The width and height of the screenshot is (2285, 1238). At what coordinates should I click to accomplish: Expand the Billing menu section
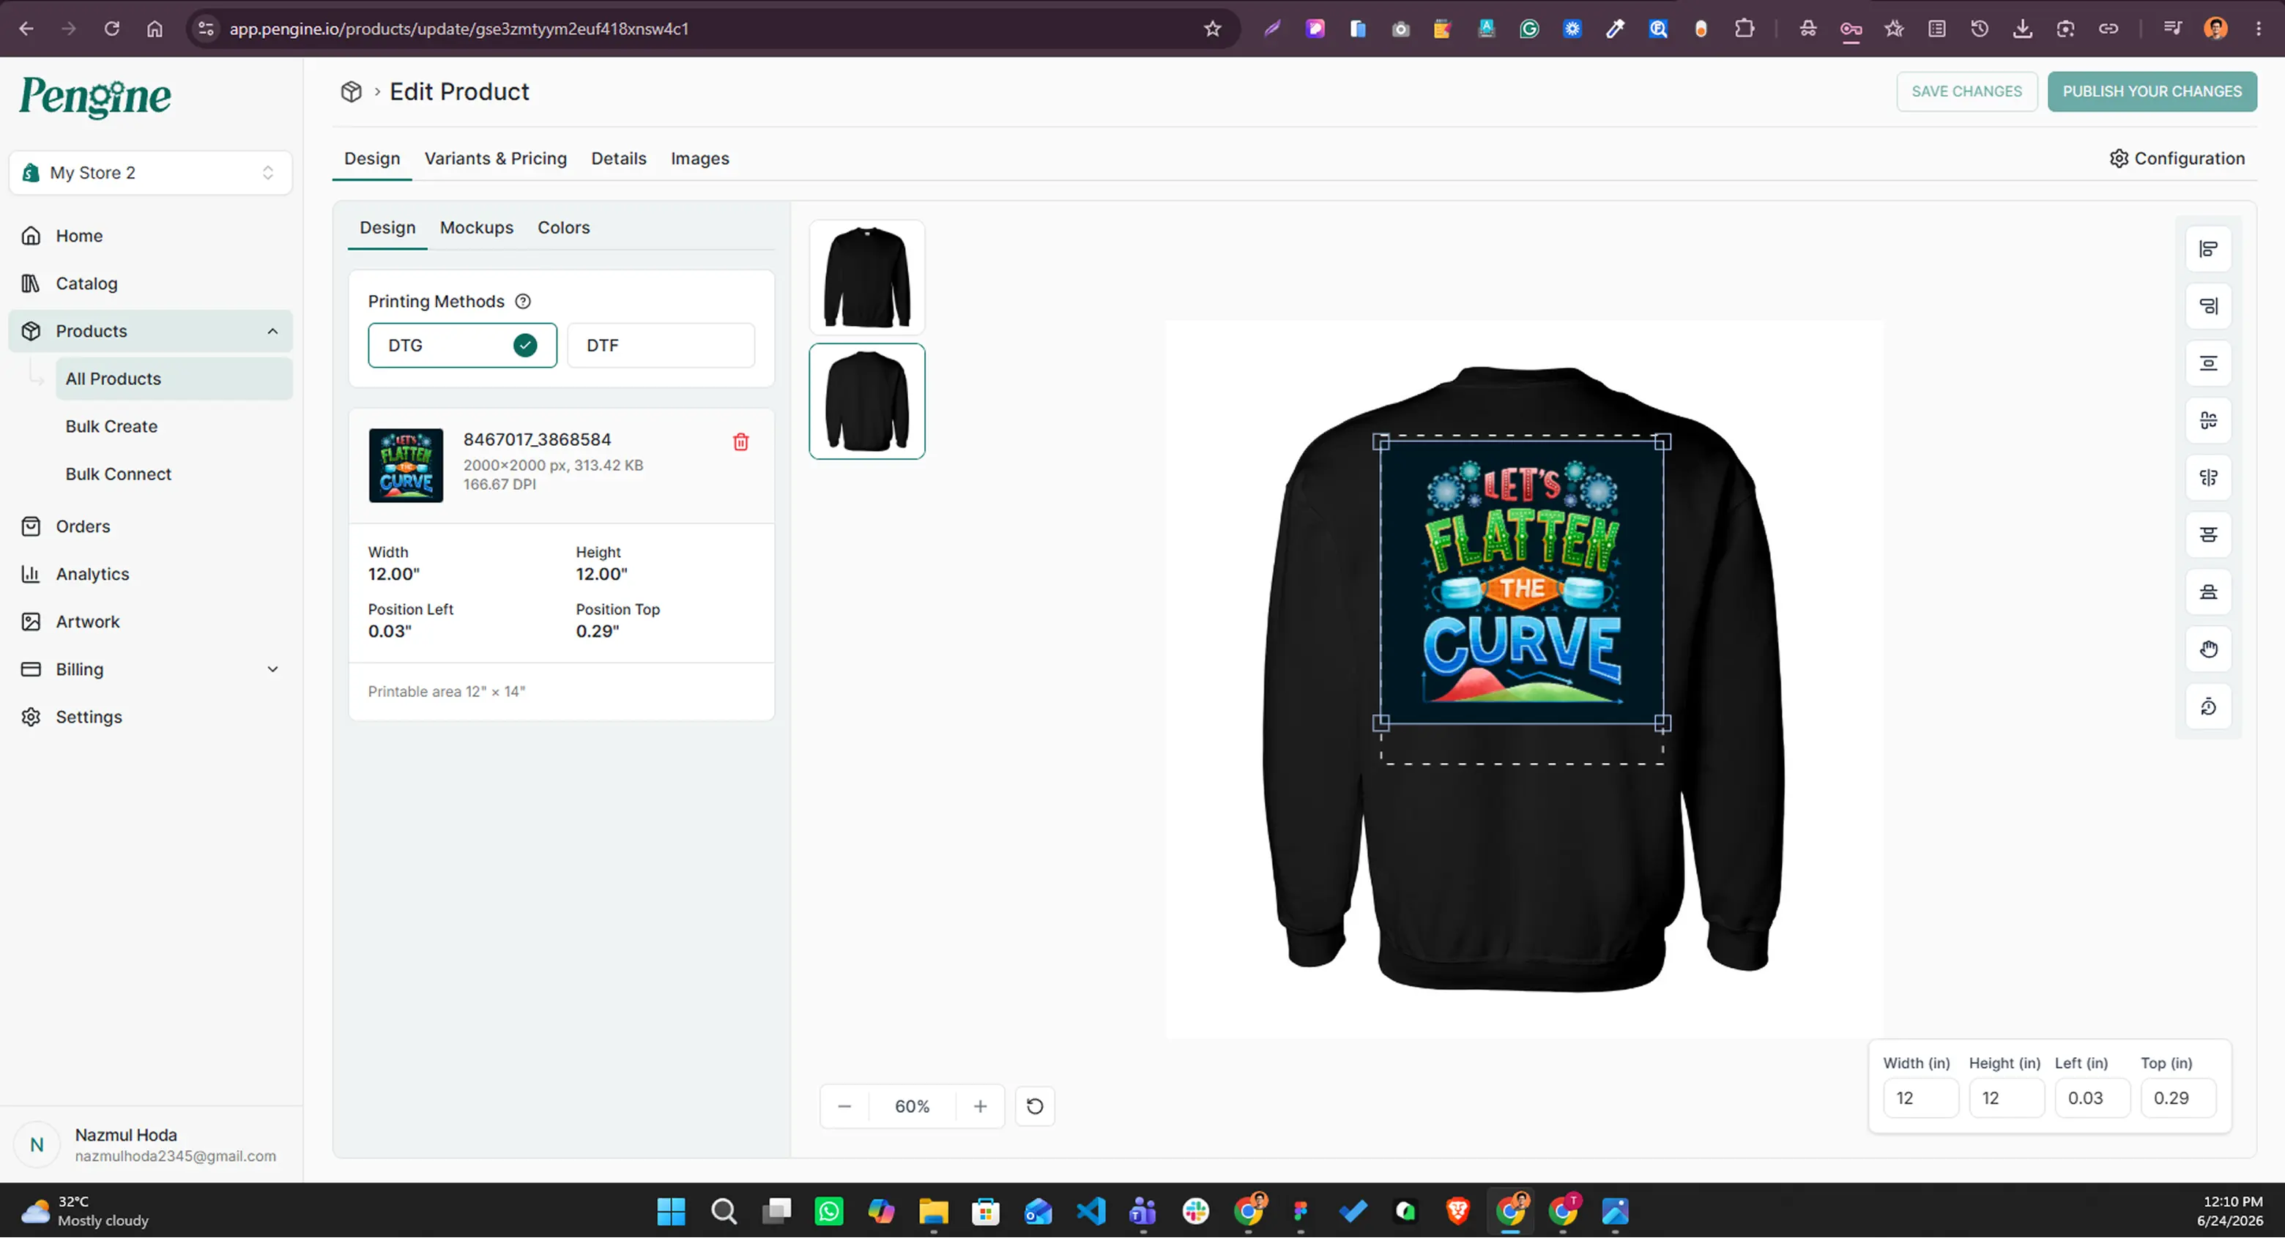(272, 670)
